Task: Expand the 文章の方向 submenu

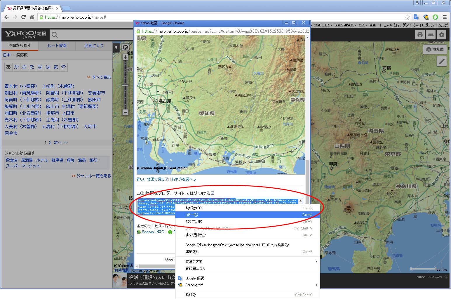Action: coord(248,261)
